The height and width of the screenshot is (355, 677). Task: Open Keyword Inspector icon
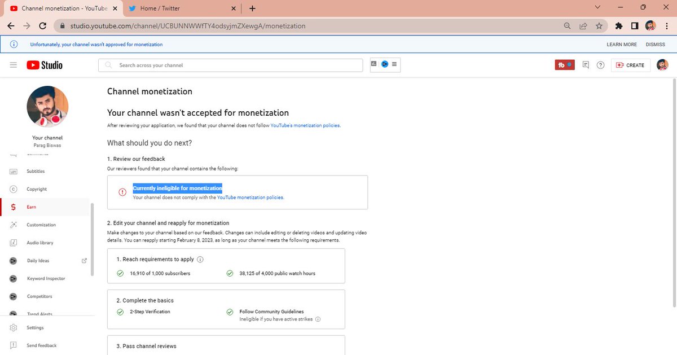point(14,278)
